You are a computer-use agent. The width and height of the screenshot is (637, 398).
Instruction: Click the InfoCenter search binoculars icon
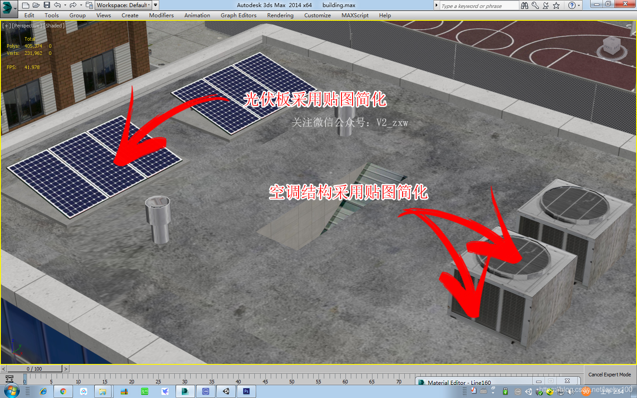[525, 5]
